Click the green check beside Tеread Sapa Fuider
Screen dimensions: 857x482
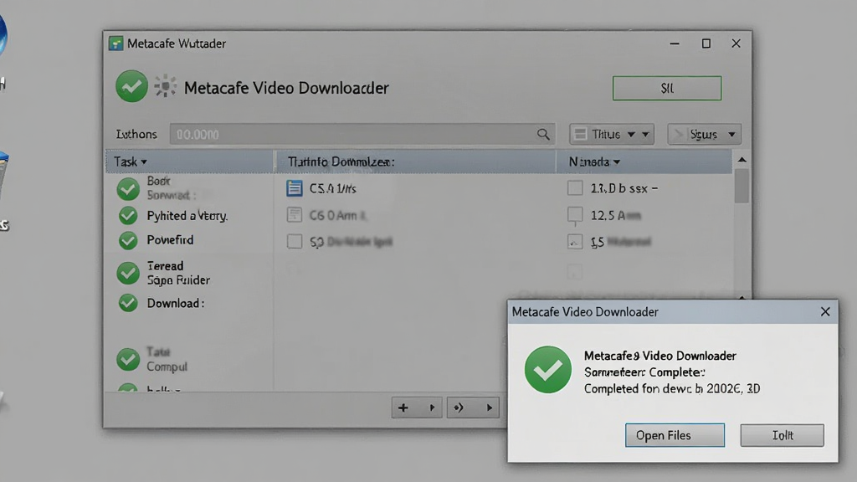pos(128,273)
